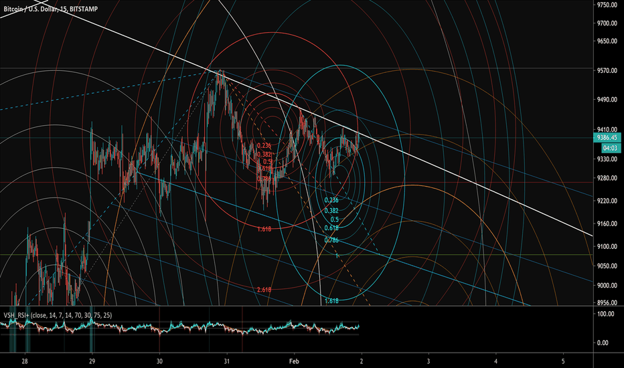Viewport: 624px width, 368px height.
Task: Click the 9000.00 price axis label
Action: pos(607,285)
